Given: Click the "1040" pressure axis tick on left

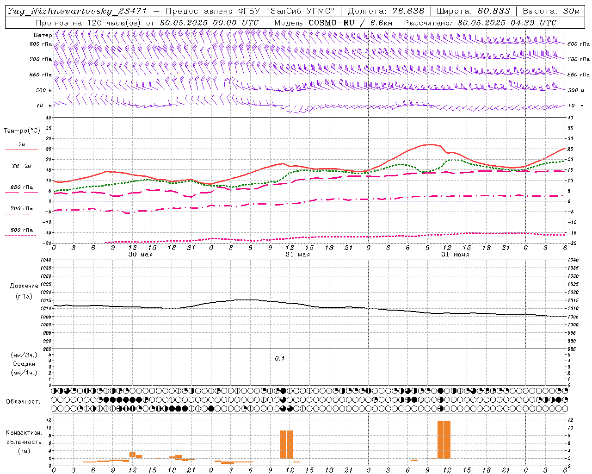Looking at the screenshot, I should [x=46, y=260].
